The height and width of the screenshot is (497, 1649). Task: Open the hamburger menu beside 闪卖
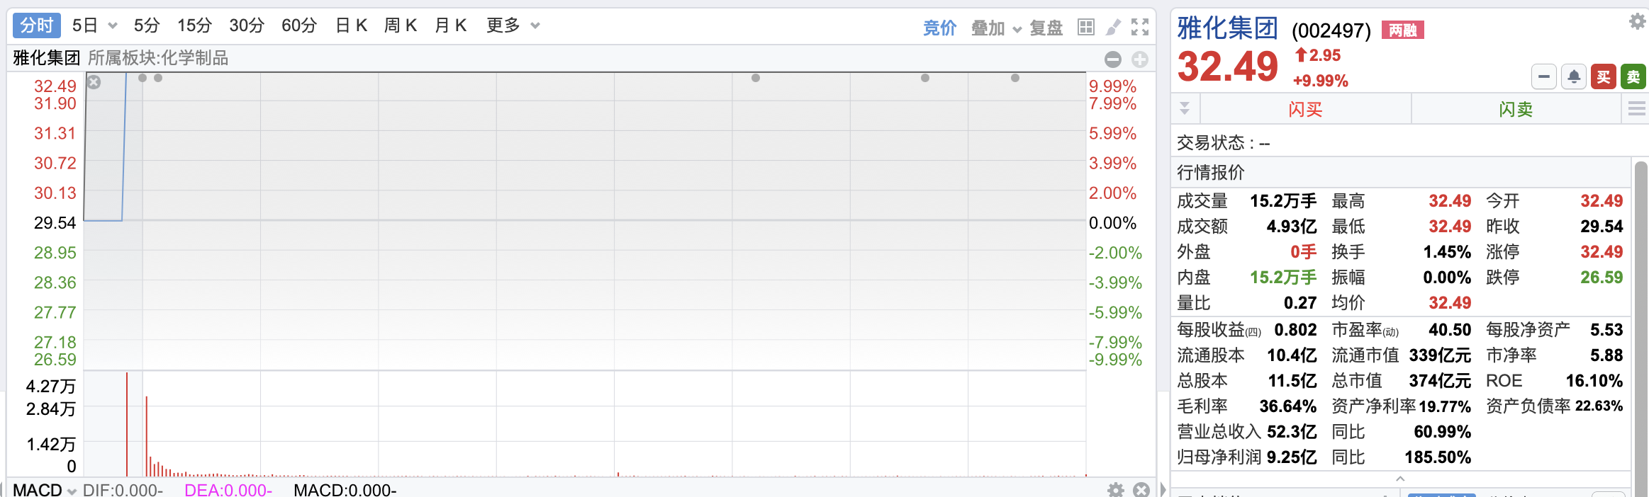(1637, 109)
